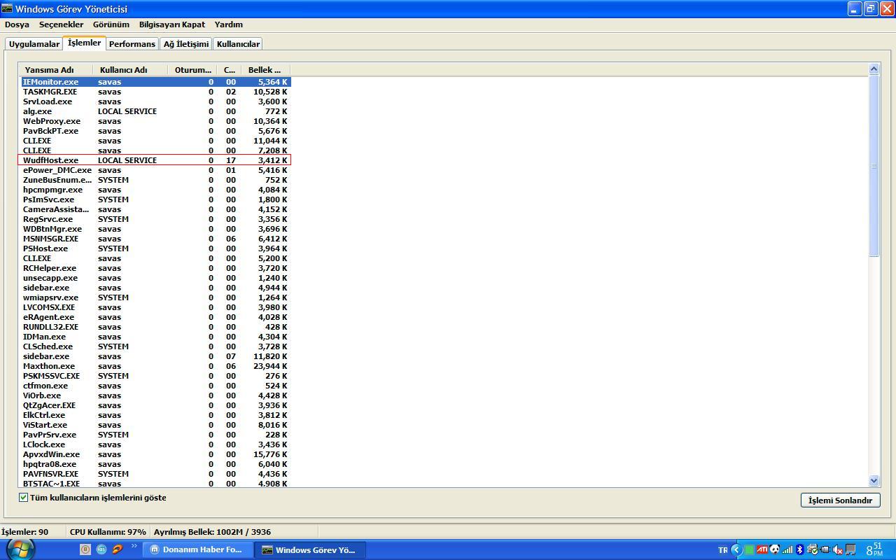Launch the orange swirl quick launch icon

pos(118,549)
